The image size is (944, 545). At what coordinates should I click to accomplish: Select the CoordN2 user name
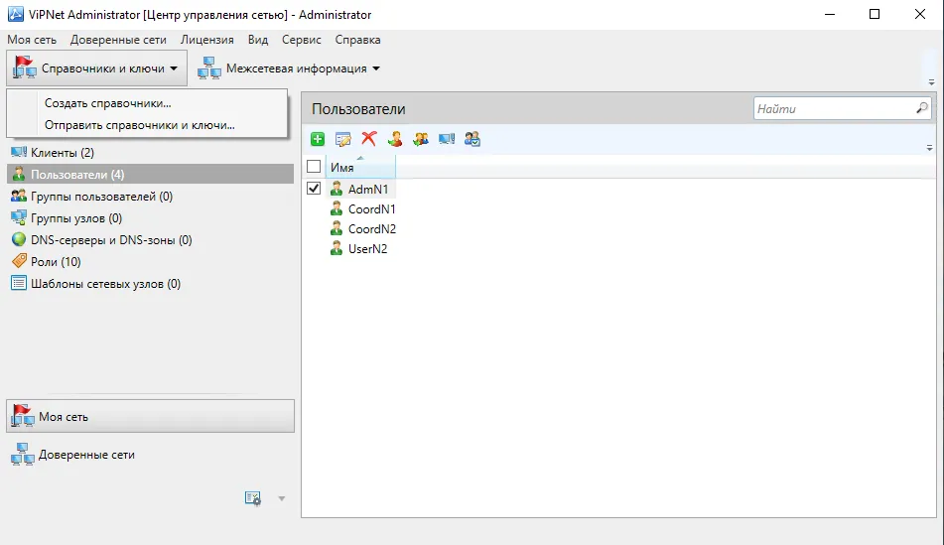tap(372, 229)
